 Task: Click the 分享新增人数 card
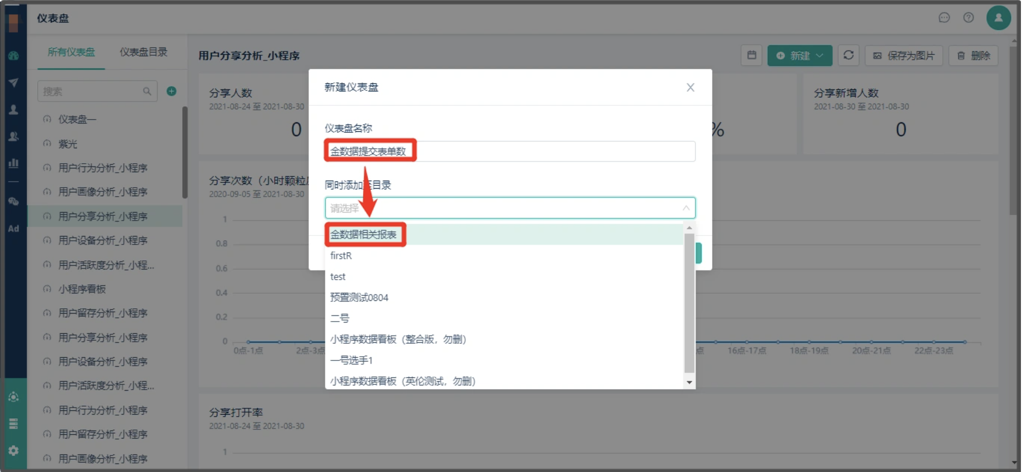[900, 115]
